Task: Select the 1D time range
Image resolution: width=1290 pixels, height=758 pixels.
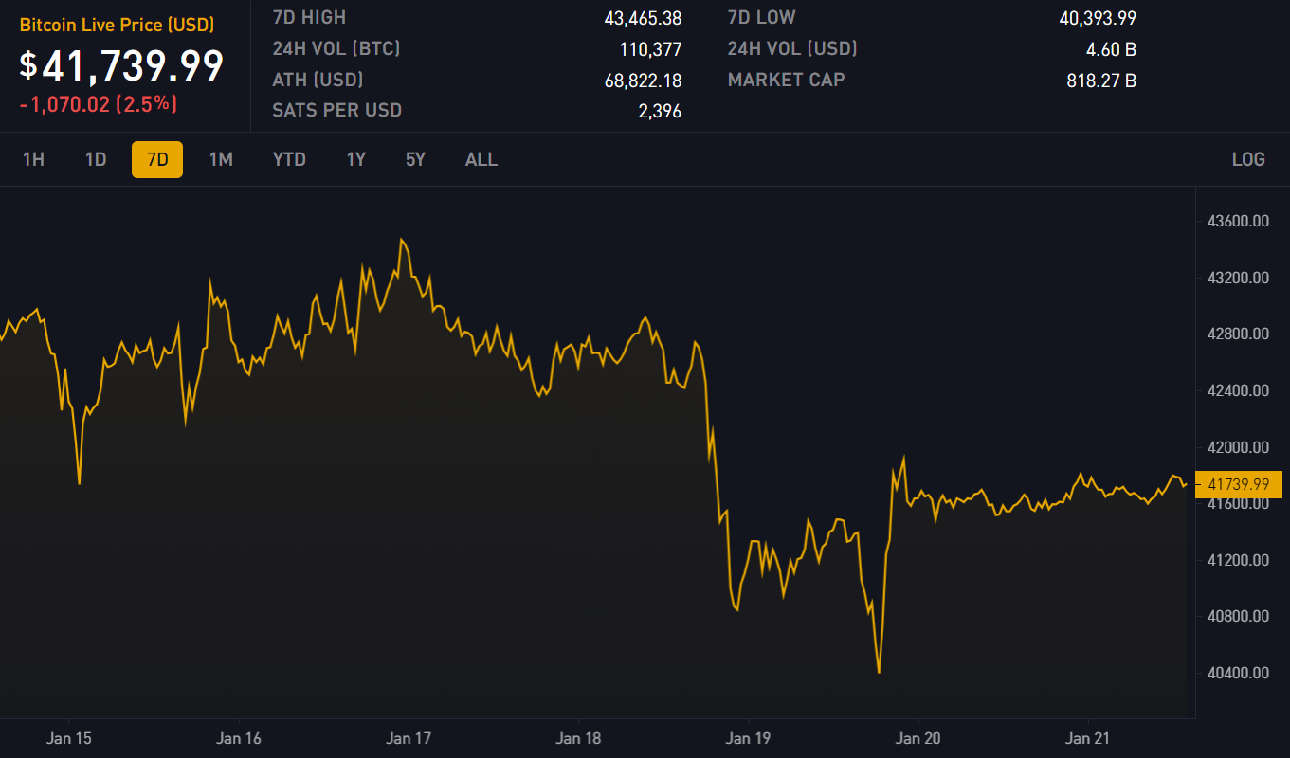Action: (96, 159)
